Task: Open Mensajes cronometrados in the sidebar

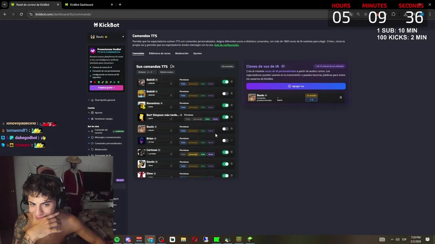Action: (108, 137)
